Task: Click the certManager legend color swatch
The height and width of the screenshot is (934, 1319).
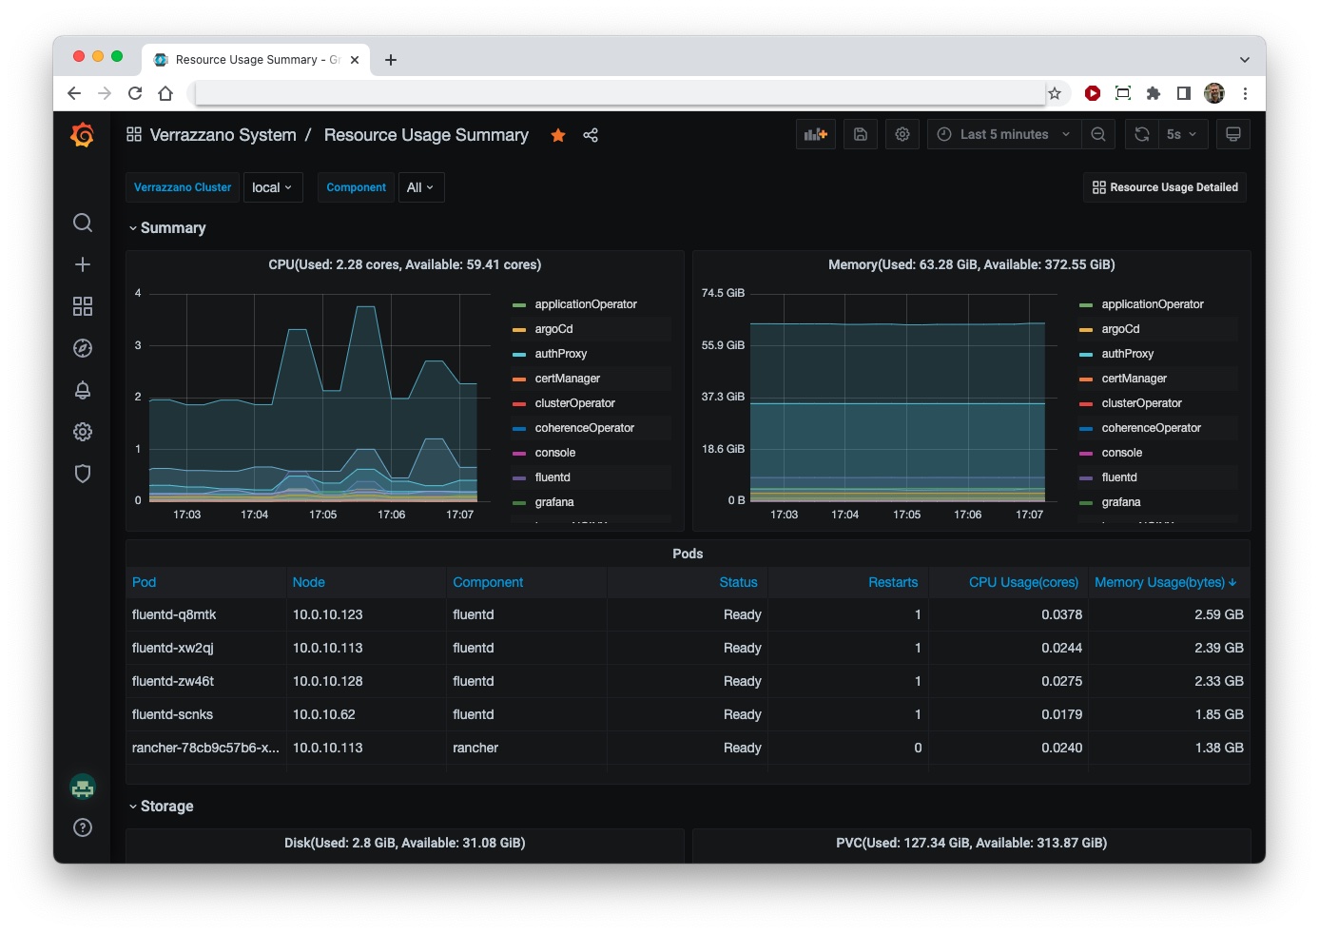Action: tap(519, 379)
